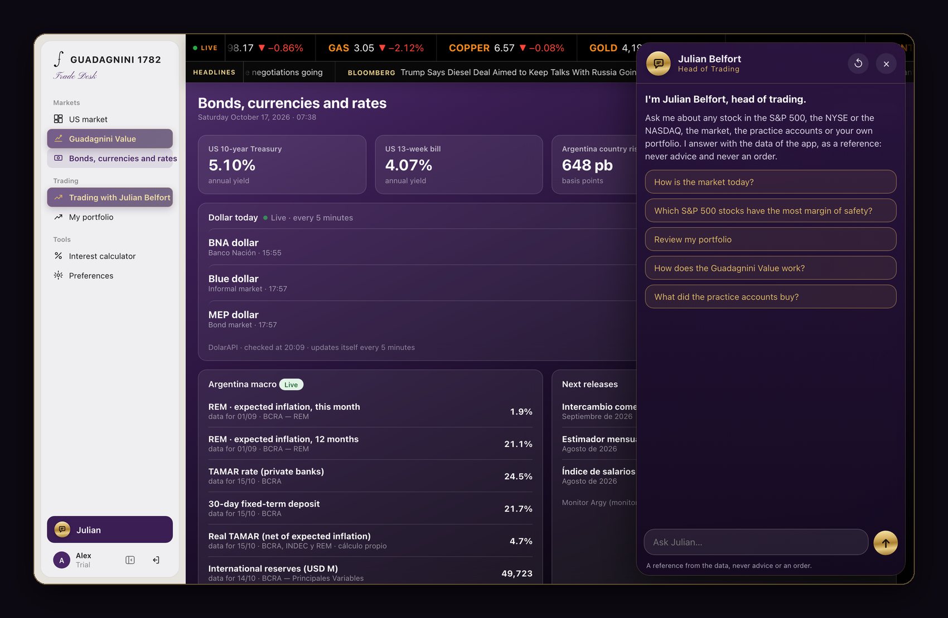Click the US 13-week bill card

[459, 164]
